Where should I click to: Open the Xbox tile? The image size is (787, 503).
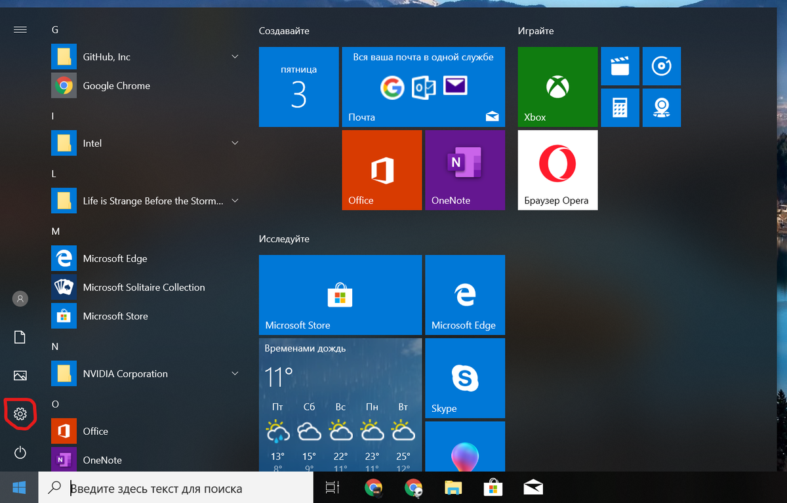[x=557, y=87]
